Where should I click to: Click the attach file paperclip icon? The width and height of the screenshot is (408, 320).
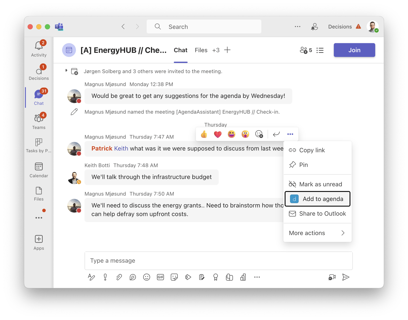point(119,277)
